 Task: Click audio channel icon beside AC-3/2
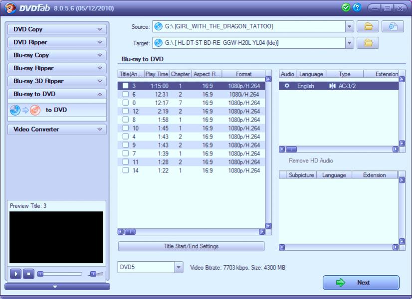click(x=332, y=86)
